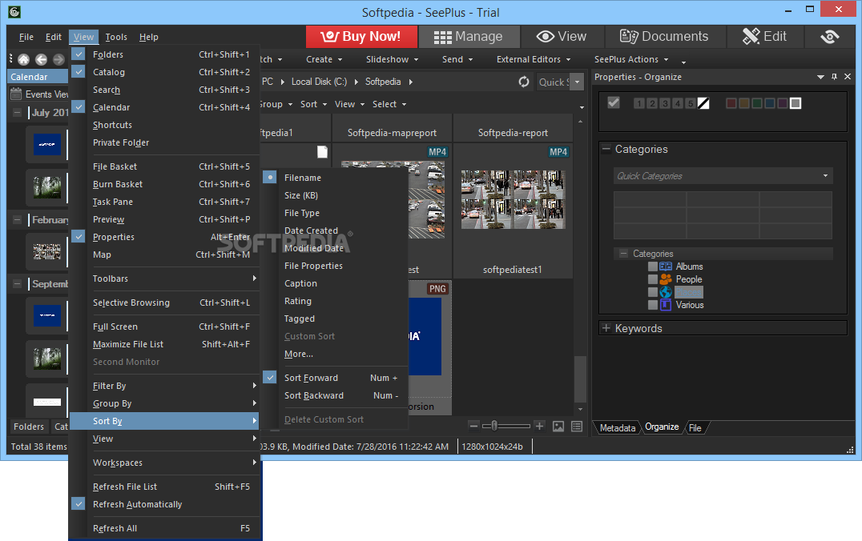Click the People category icon

pyautogui.click(x=666, y=279)
